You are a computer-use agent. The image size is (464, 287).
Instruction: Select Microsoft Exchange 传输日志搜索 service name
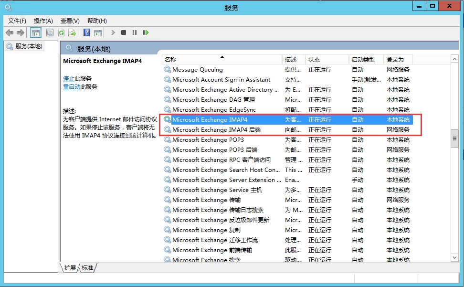pos(218,210)
